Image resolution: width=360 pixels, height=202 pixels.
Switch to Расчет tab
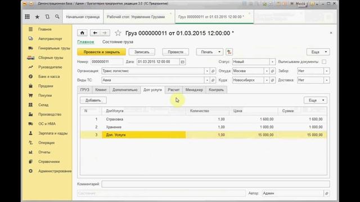click(174, 90)
